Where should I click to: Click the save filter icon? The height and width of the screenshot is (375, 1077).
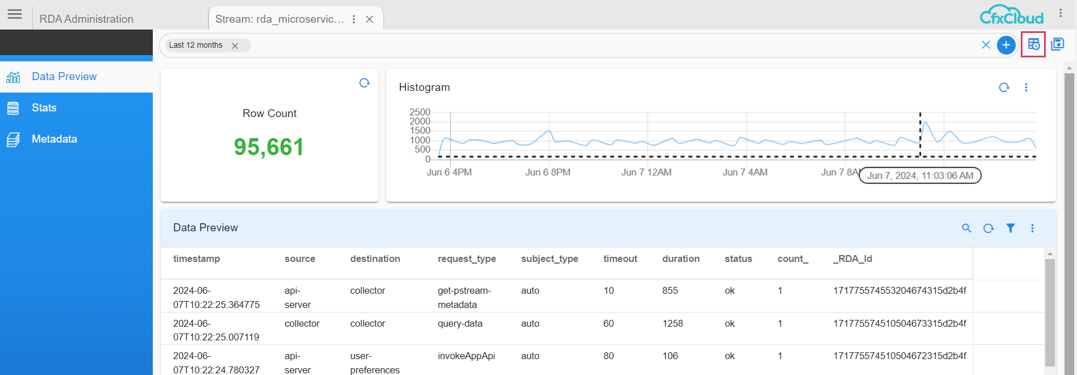point(1057,44)
